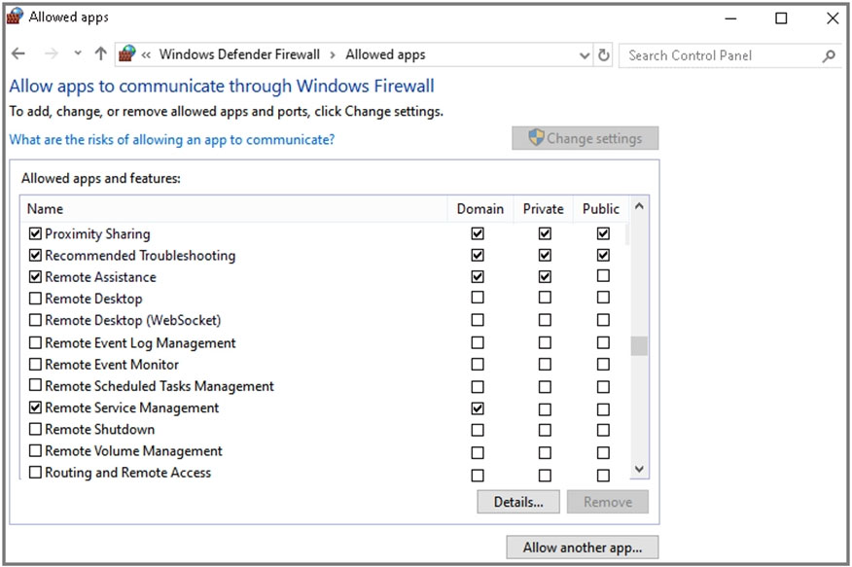This screenshot has height=567, width=852.
Task: Toggle Private checkbox for Remote Desktop (WebSocket)
Action: click(x=545, y=320)
